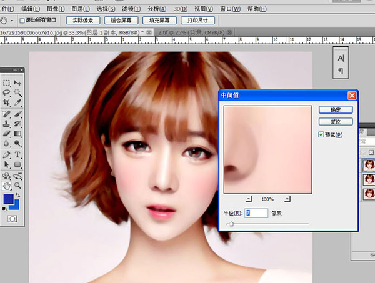Select the Horizontal Type tool

(17, 154)
